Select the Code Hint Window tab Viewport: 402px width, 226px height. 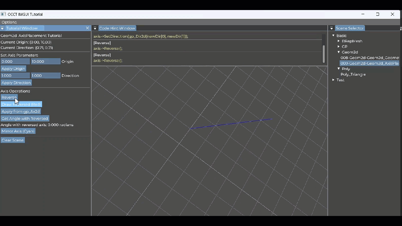point(117,28)
